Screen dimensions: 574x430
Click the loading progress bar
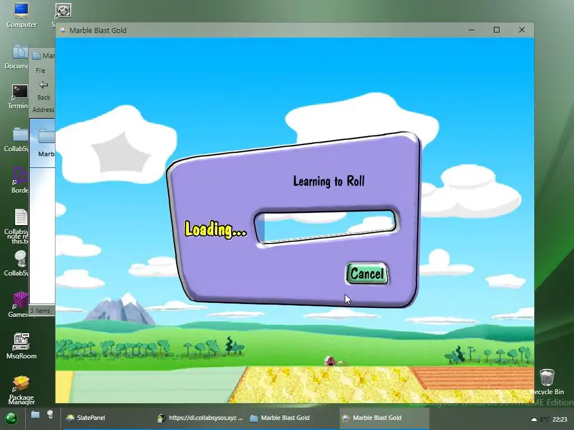[x=326, y=226]
